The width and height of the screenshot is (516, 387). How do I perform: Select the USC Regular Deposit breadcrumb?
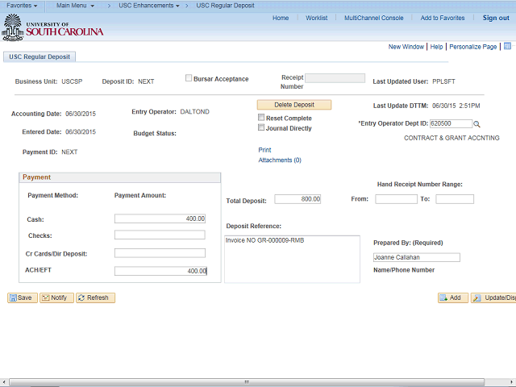(225, 6)
